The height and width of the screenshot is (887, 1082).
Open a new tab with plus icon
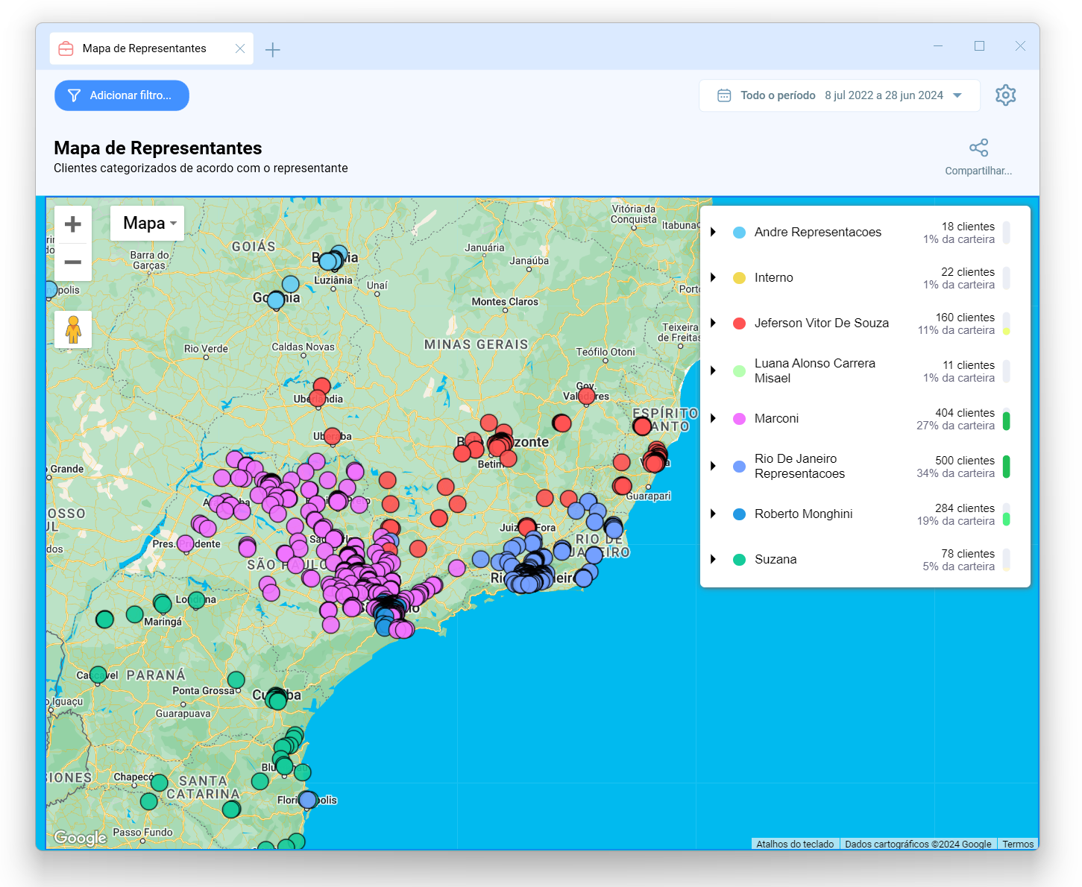(273, 50)
